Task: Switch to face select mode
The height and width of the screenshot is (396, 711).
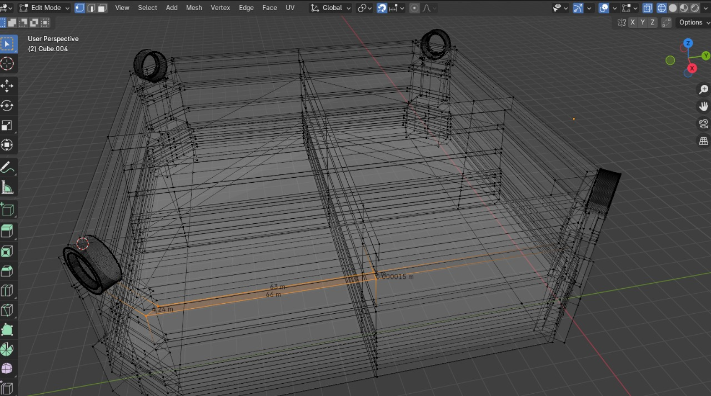Action: coord(102,8)
